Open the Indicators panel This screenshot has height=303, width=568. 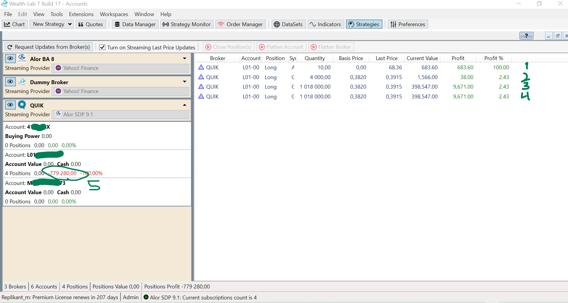325,24
